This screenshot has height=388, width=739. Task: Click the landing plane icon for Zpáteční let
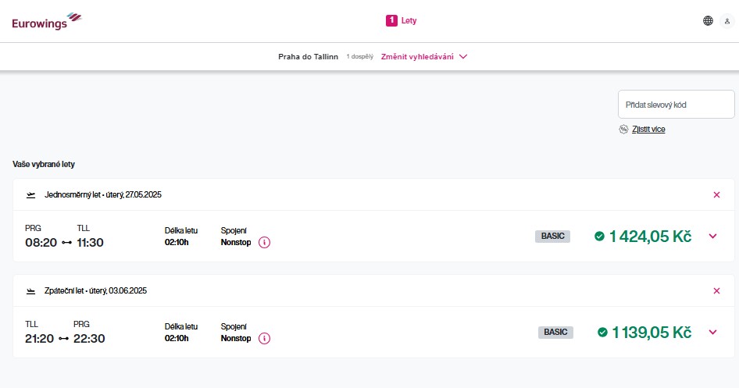click(x=30, y=291)
